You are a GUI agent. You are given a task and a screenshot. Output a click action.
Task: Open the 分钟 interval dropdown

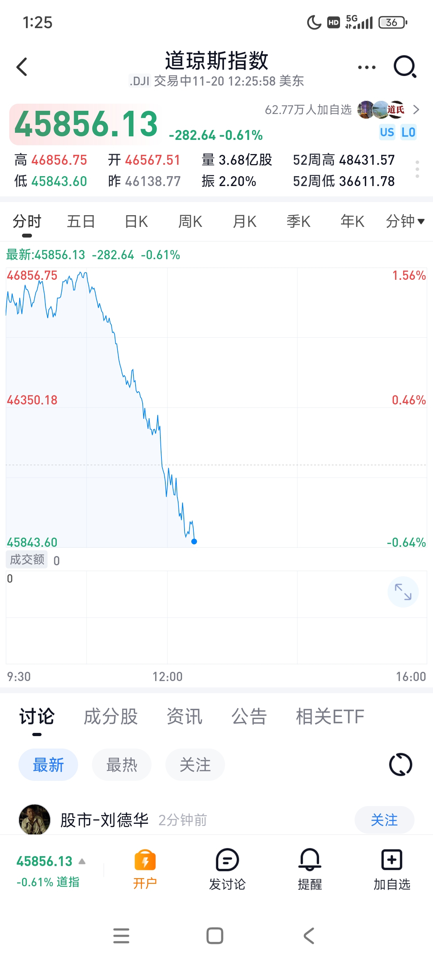[405, 221]
